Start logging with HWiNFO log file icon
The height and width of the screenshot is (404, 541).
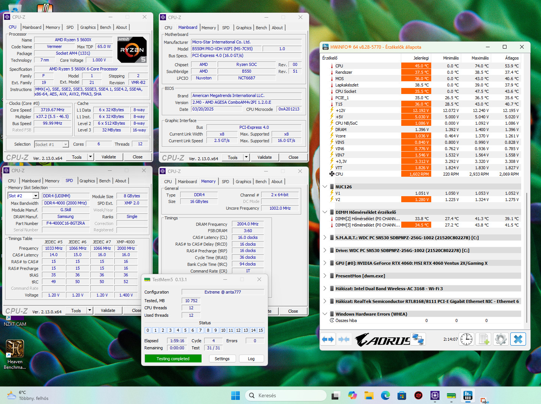click(x=484, y=339)
